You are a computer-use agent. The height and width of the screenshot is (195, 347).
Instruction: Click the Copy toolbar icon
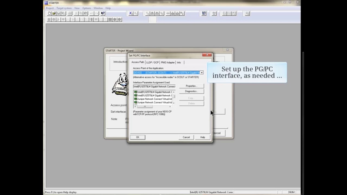point(81,13)
